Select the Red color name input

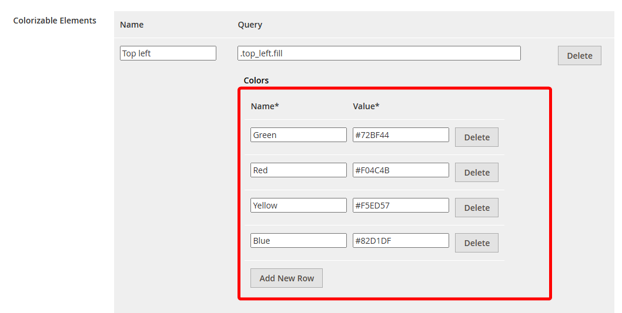coord(298,170)
